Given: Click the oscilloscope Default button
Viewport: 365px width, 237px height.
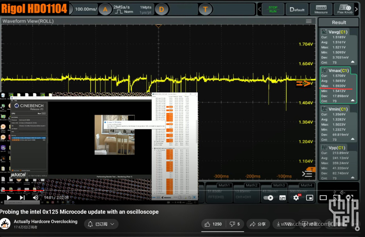Looking at the screenshot, I should pos(297,9).
